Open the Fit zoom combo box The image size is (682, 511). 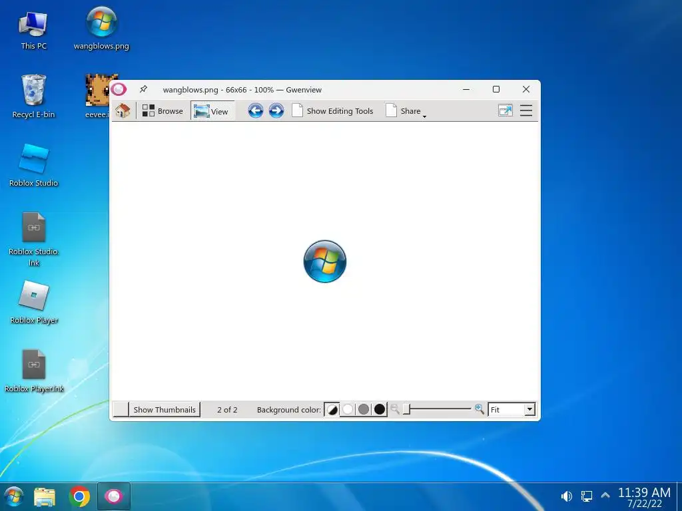pos(511,409)
